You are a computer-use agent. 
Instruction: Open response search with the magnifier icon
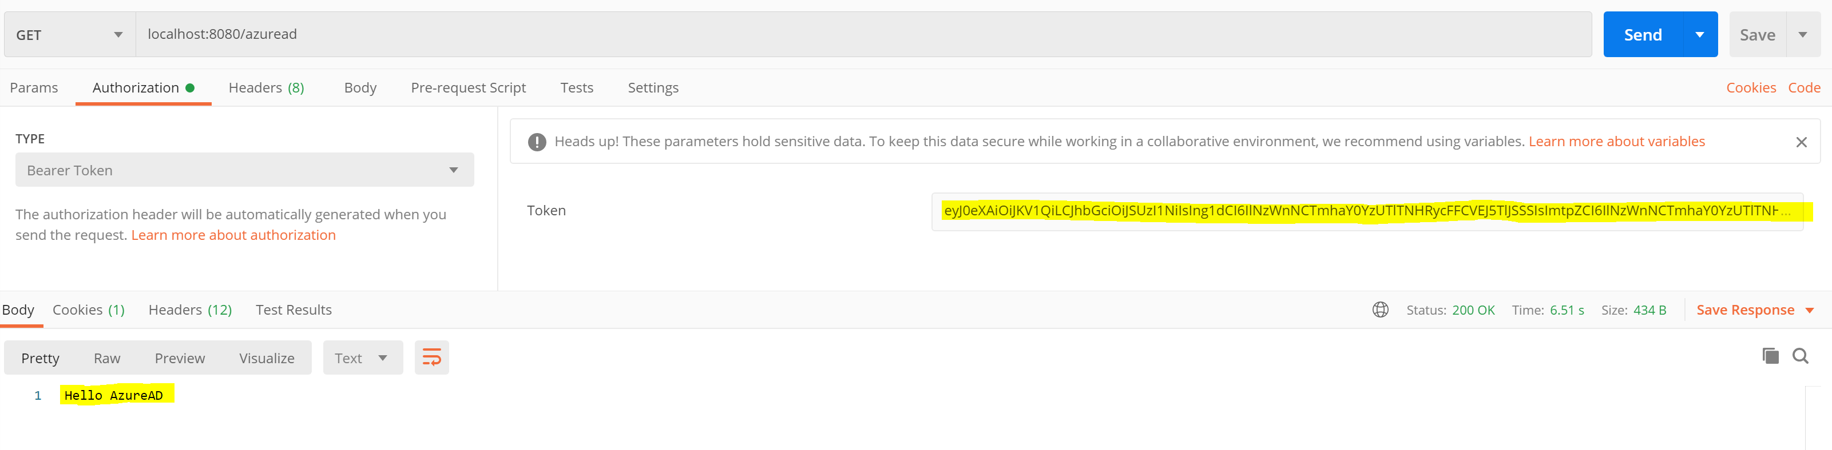[x=1802, y=357]
